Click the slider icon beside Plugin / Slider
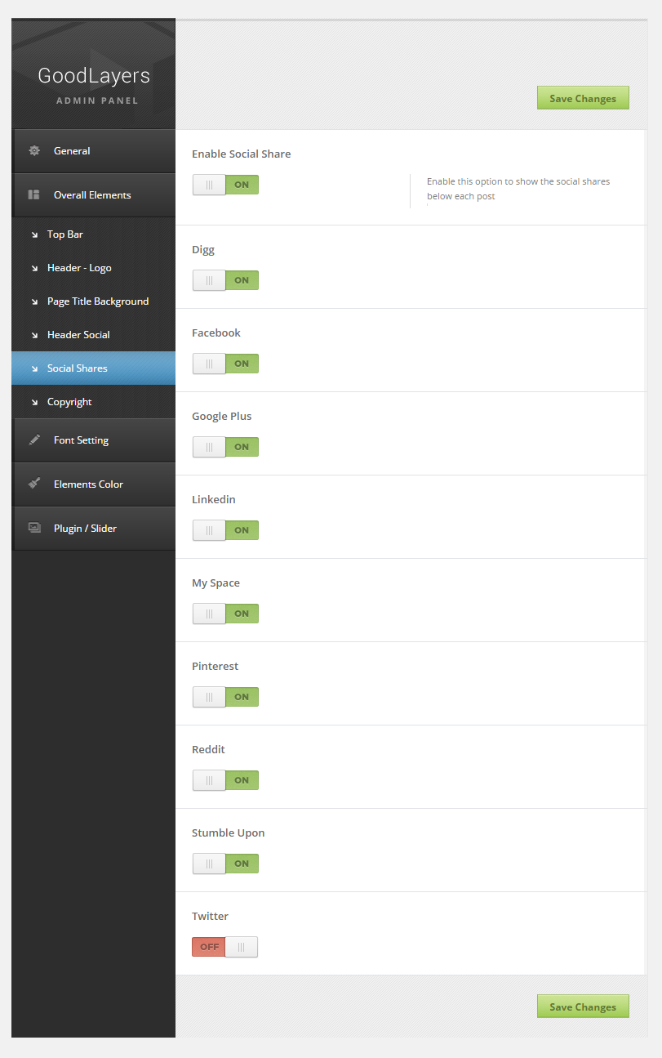This screenshot has height=1058, width=662. [34, 528]
